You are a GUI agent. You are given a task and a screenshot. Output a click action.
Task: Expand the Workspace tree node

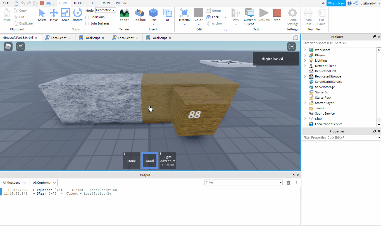click(305, 50)
